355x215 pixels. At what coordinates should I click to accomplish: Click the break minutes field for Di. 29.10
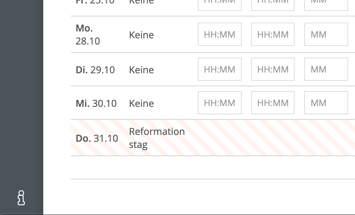coord(326,69)
